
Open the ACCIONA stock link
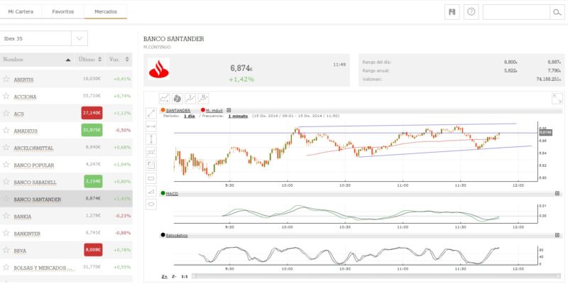pyautogui.click(x=25, y=97)
